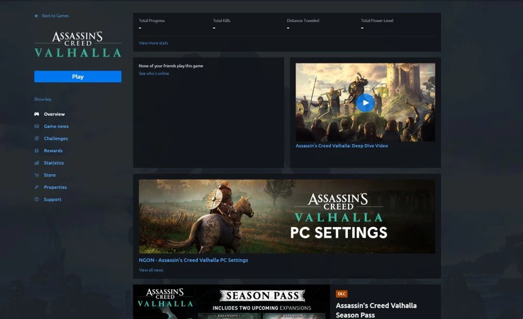This screenshot has width=523, height=319.
Task: Open the Season Pass DLC image
Action: [231, 302]
